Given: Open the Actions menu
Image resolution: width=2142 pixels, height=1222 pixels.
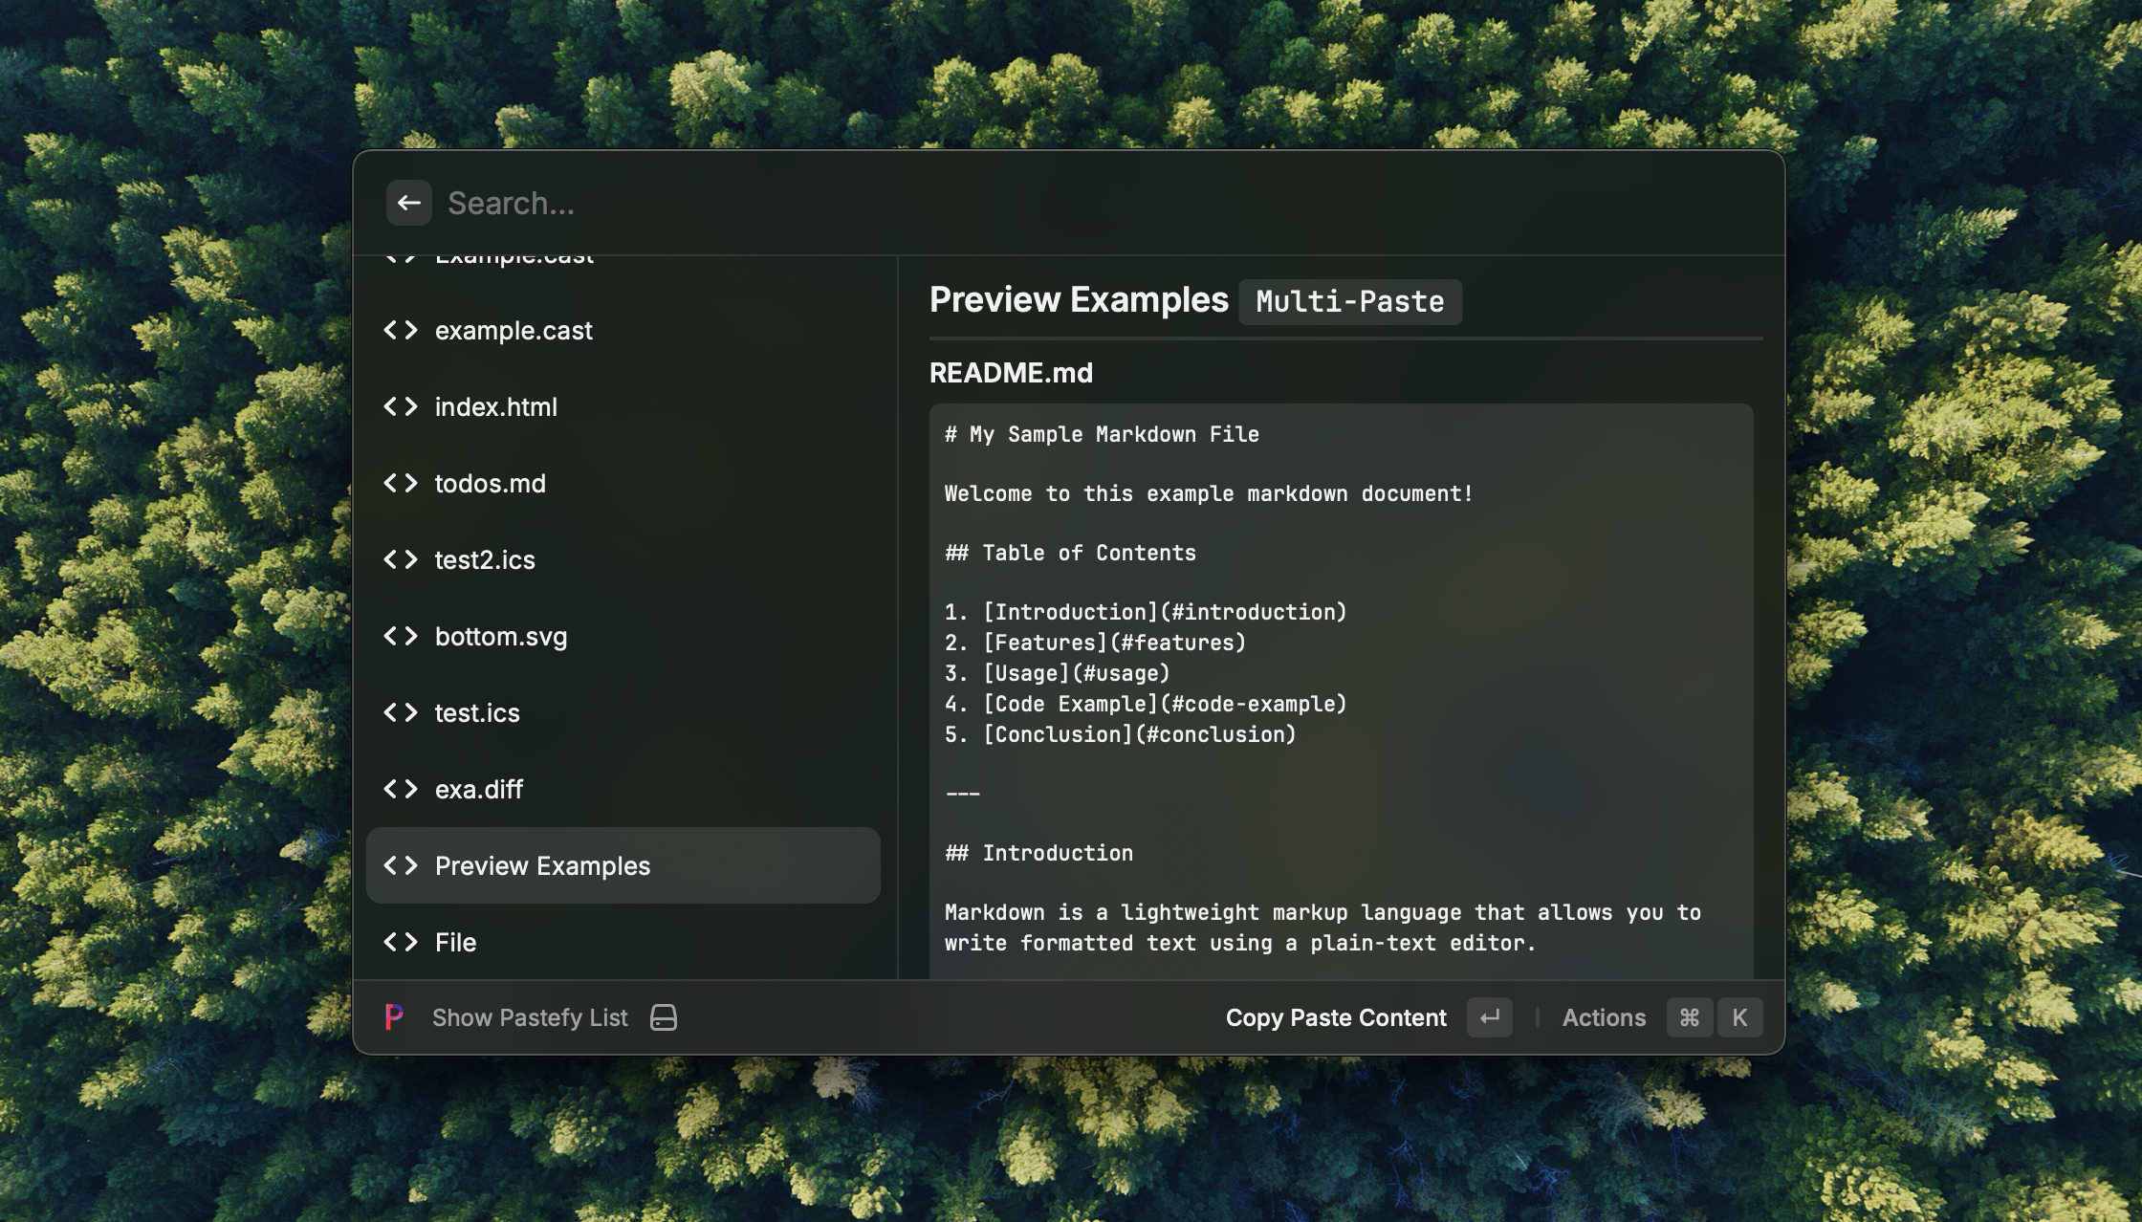Looking at the screenshot, I should click(1604, 1017).
